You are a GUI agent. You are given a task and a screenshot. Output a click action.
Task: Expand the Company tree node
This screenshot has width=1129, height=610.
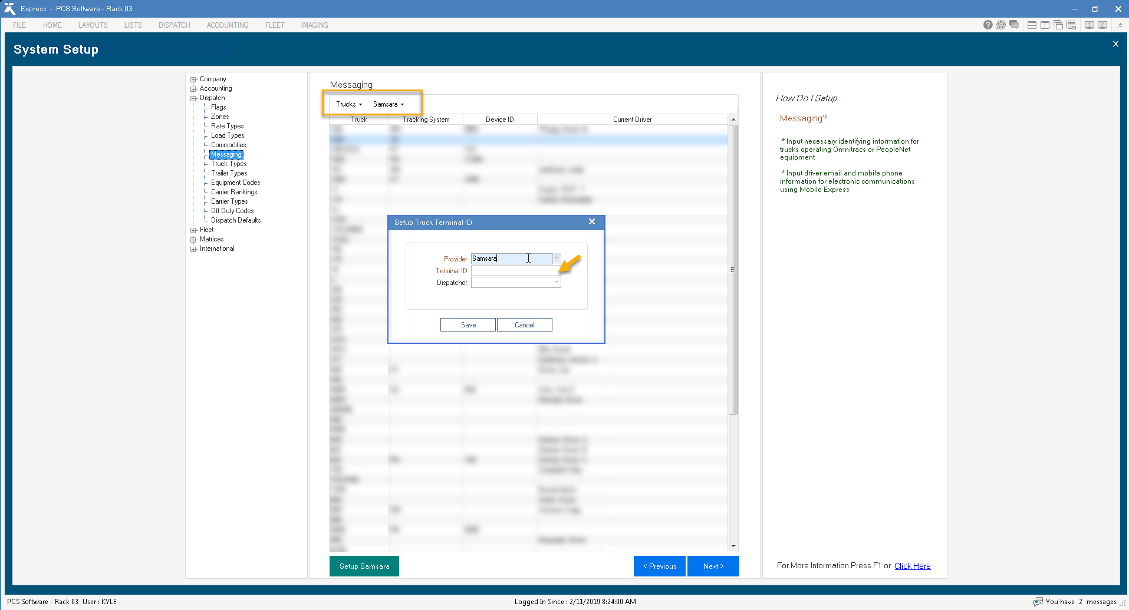pos(193,79)
